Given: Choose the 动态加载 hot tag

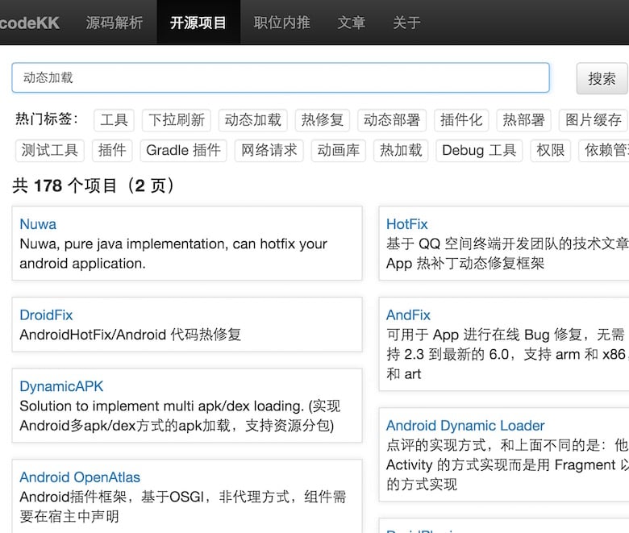Looking at the screenshot, I should click(252, 120).
